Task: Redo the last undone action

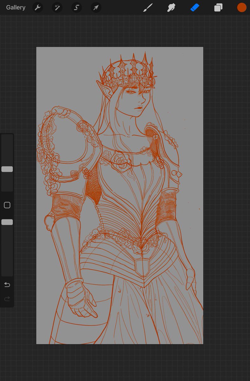Action: coord(7,299)
